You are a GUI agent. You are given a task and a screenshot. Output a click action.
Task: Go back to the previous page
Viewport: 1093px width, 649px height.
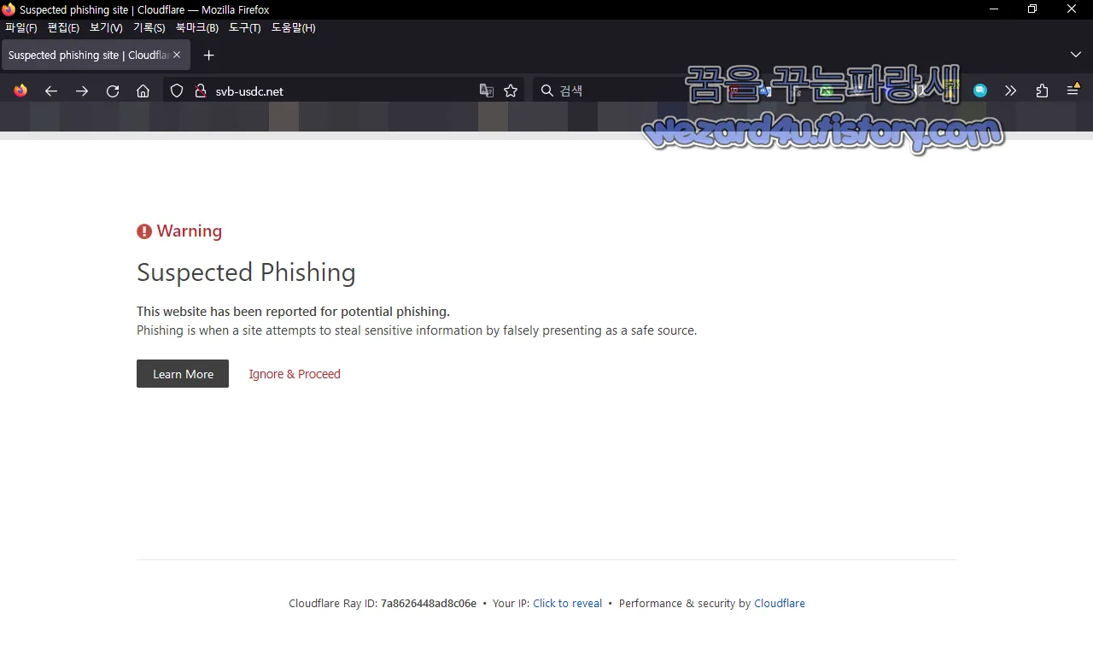pos(51,91)
